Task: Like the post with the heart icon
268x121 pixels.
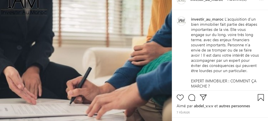Action: pos(180,98)
